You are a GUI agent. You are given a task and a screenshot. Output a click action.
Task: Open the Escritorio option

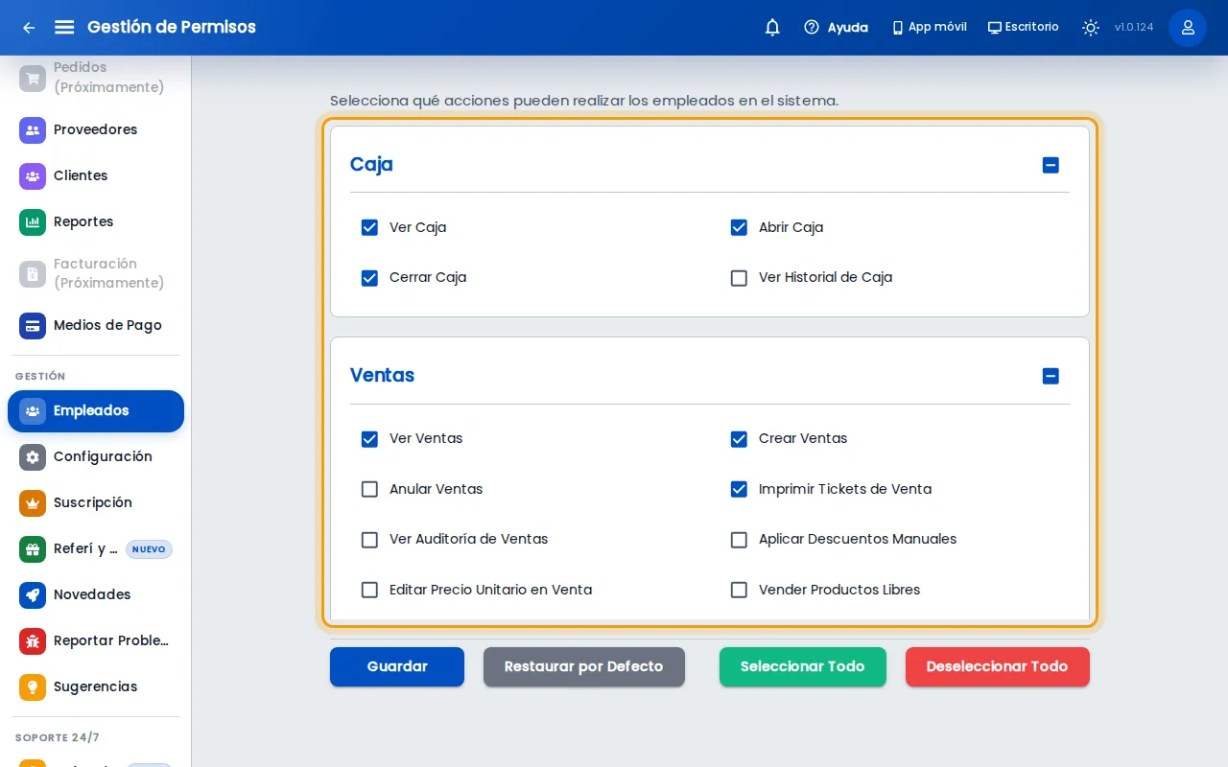click(x=1023, y=28)
